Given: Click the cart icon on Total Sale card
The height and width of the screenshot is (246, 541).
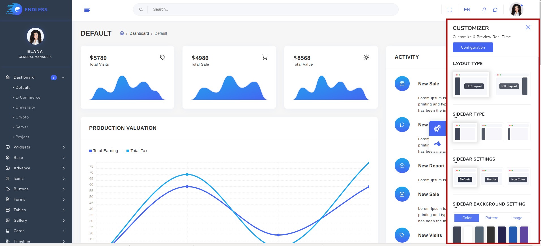Looking at the screenshot, I should 265,57.
